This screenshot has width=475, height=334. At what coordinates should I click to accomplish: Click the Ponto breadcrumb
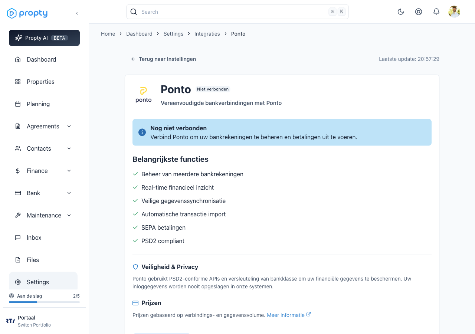coord(238,34)
